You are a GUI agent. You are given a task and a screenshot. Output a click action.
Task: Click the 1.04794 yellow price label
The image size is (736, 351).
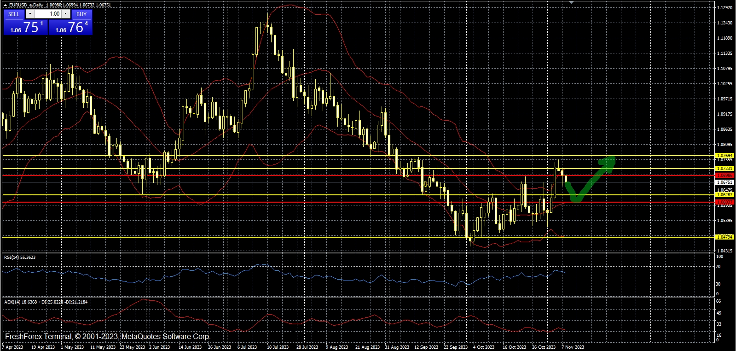pos(724,237)
